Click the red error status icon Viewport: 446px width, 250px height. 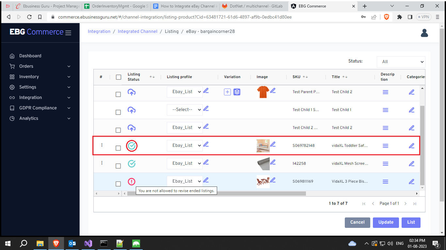click(132, 182)
